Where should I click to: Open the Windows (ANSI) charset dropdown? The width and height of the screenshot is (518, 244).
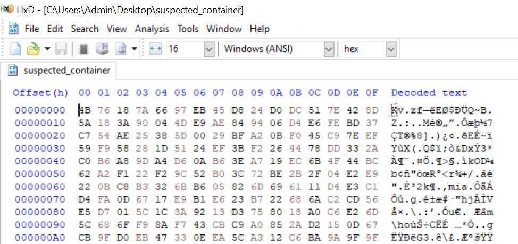click(328, 49)
